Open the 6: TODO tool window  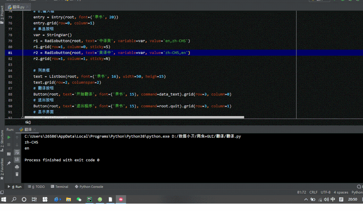36,187
